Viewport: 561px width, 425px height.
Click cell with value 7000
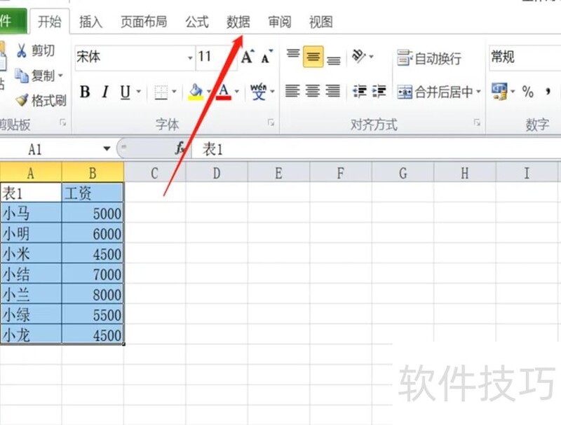(93, 274)
